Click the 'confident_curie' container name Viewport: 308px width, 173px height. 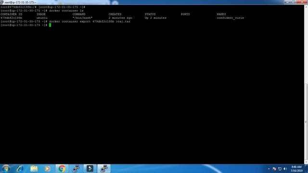pos(230,18)
